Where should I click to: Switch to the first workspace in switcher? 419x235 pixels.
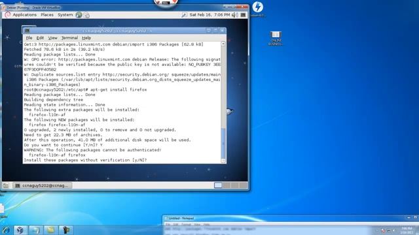pos(218,185)
